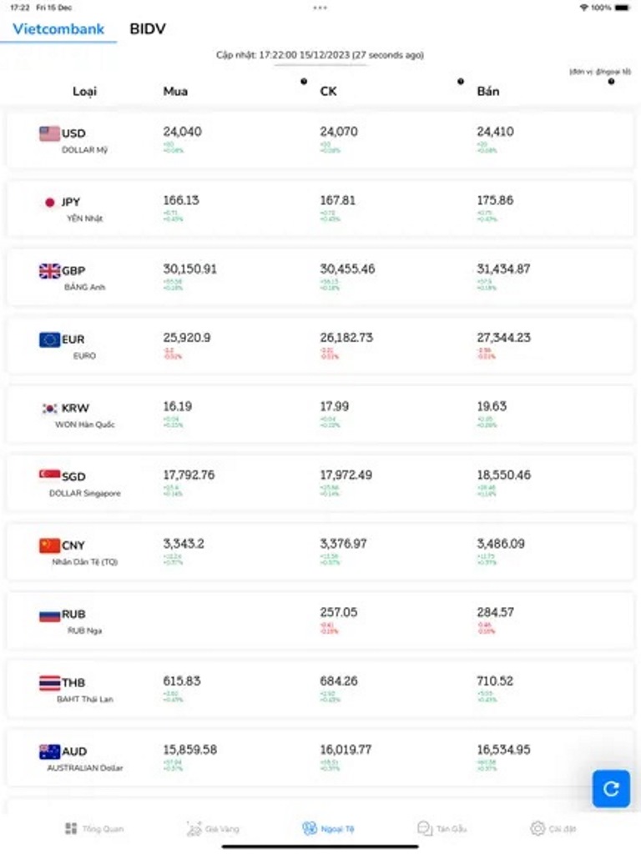Open the Tán Gẫu chat icon

click(425, 828)
